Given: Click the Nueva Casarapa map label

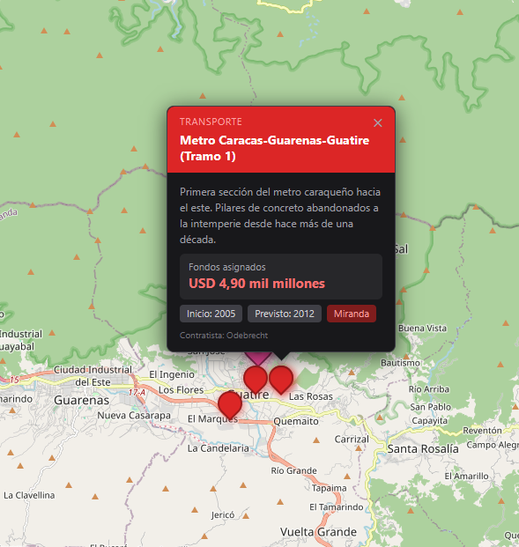Looking at the screenshot, I should pos(134,415).
